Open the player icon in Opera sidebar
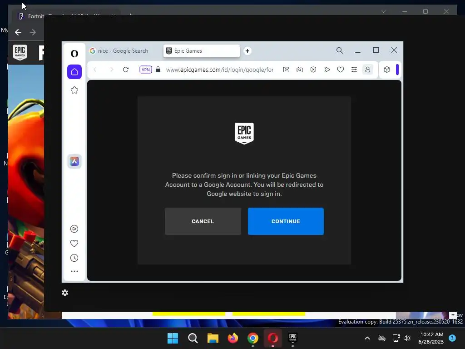The image size is (465, 349). 74,229
